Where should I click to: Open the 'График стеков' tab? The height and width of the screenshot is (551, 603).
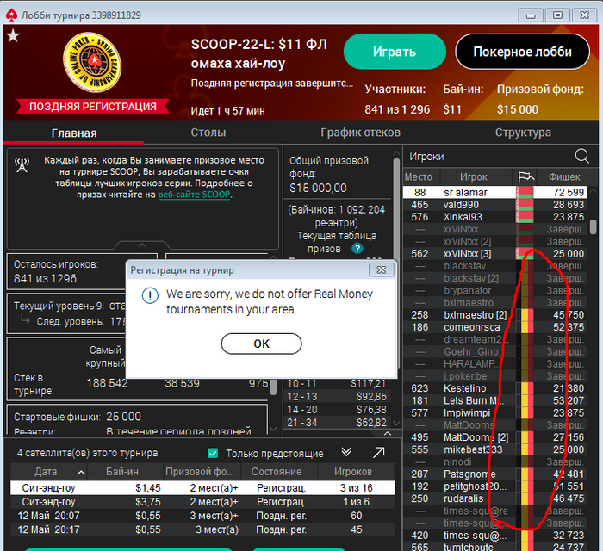click(360, 133)
